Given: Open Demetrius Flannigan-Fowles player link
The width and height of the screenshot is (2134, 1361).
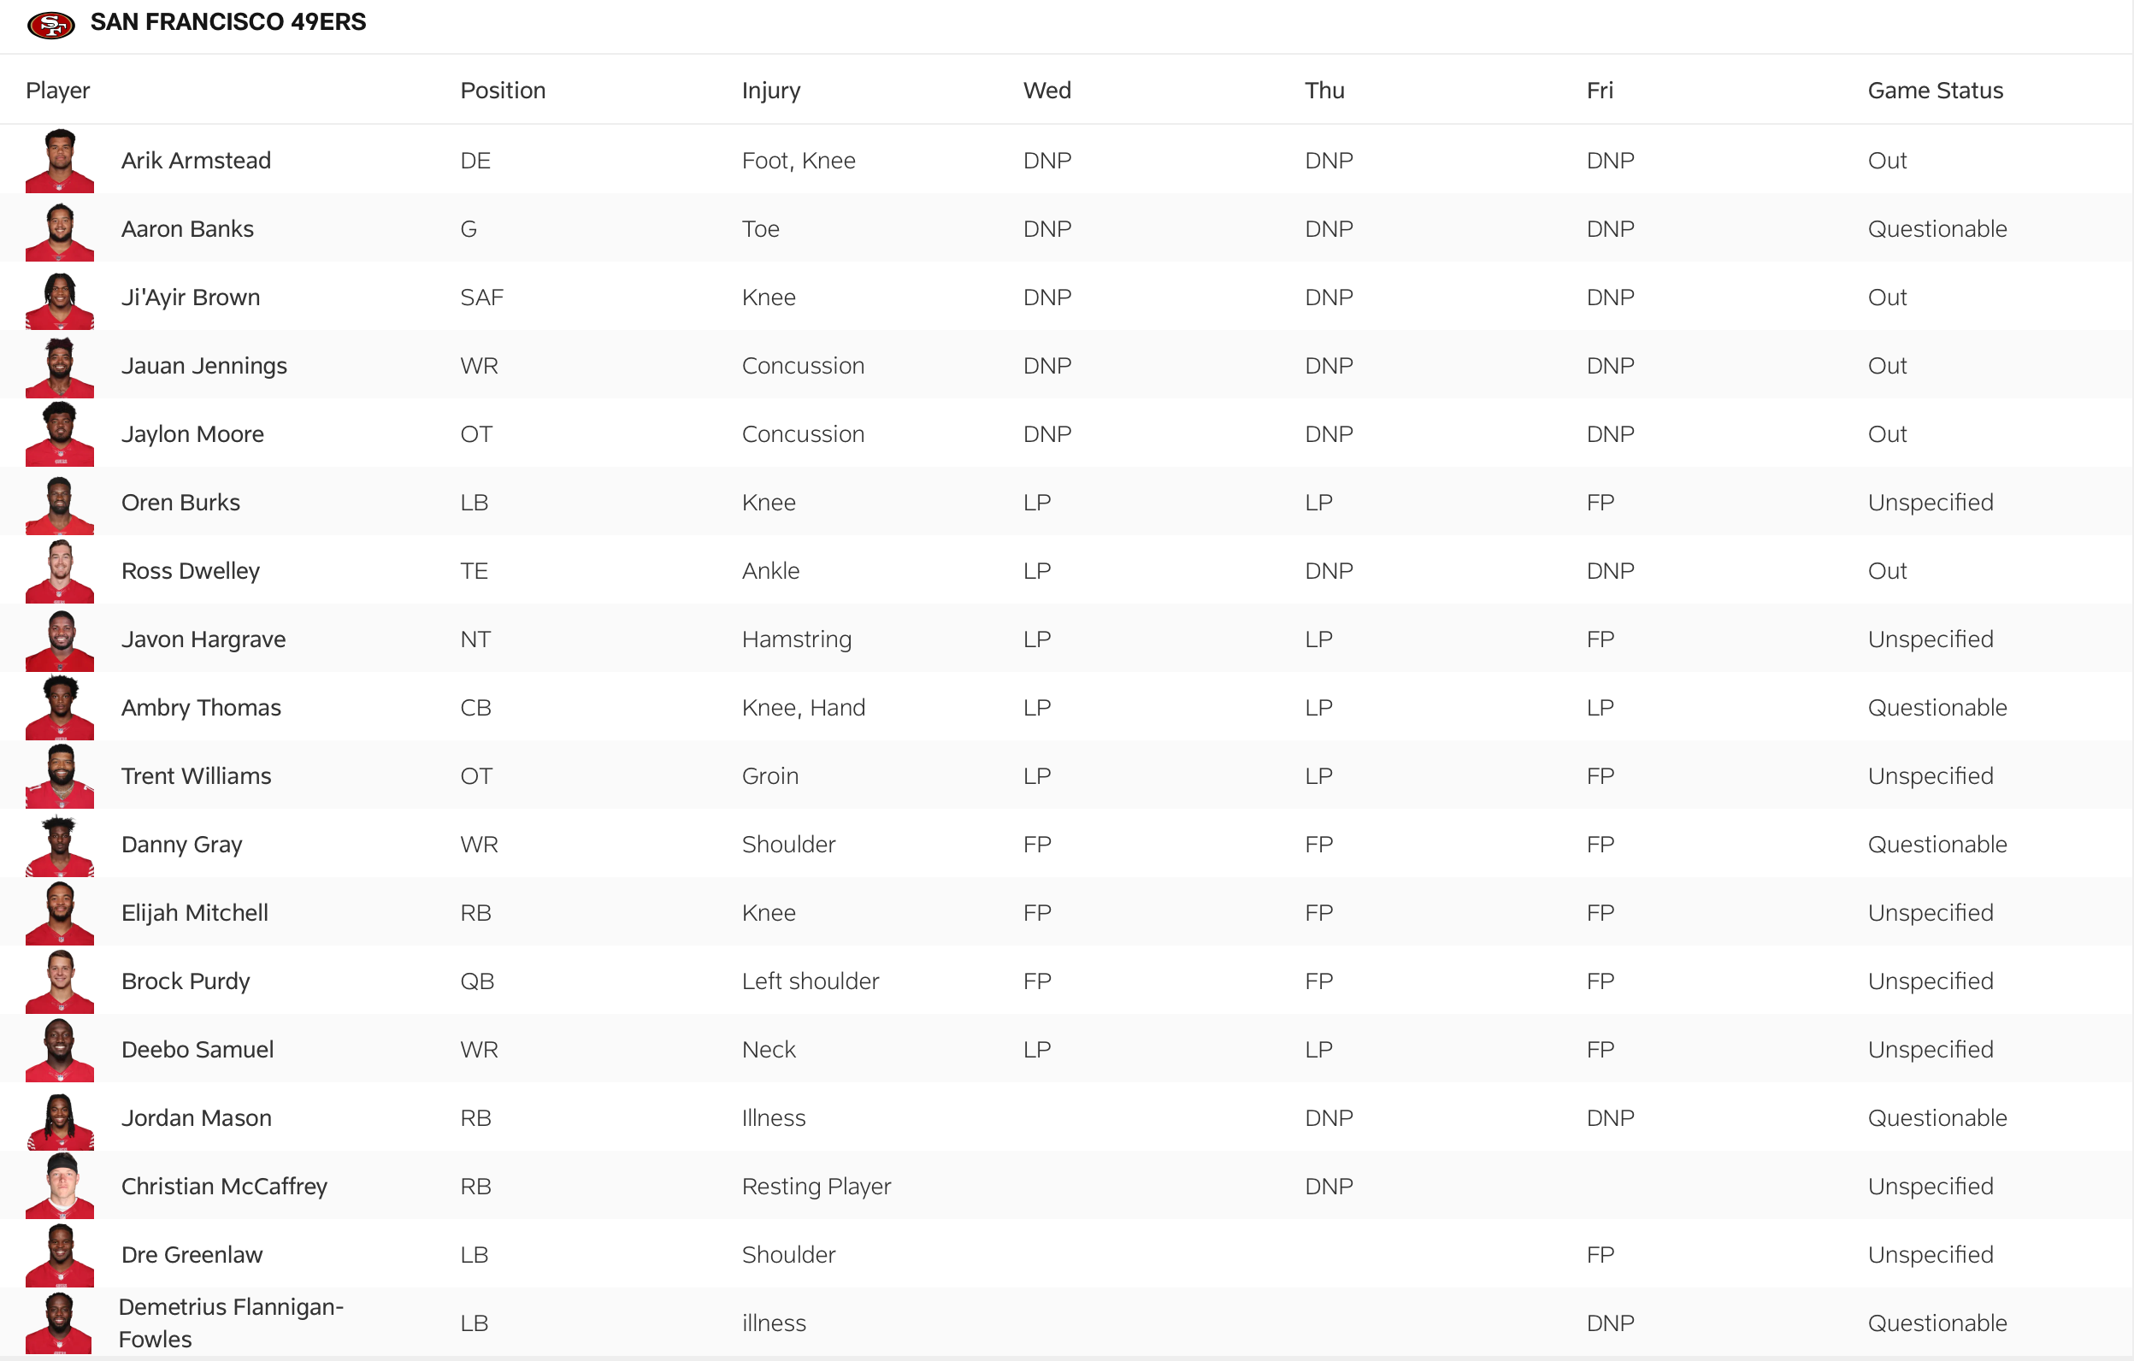Looking at the screenshot, I should [x=231, y=1322].
